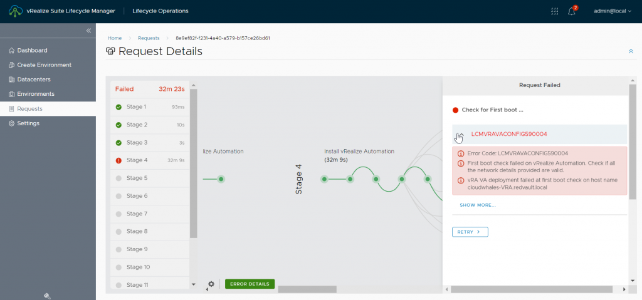
Task: Click the RETRY button
Action: pos(470,232)
